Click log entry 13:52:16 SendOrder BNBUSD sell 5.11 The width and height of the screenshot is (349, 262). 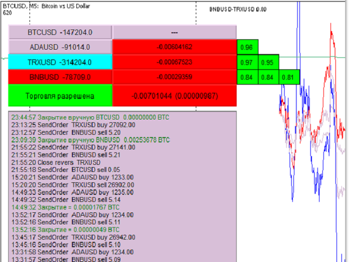(x=65, y=222)
